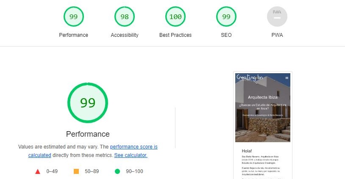Click the SEO score circle showing 99
This screenshot has width=345, height=179.
coord(226,17)
